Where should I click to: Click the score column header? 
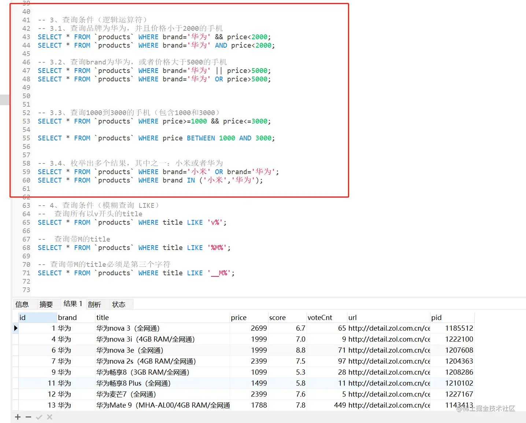coord(288,317)
